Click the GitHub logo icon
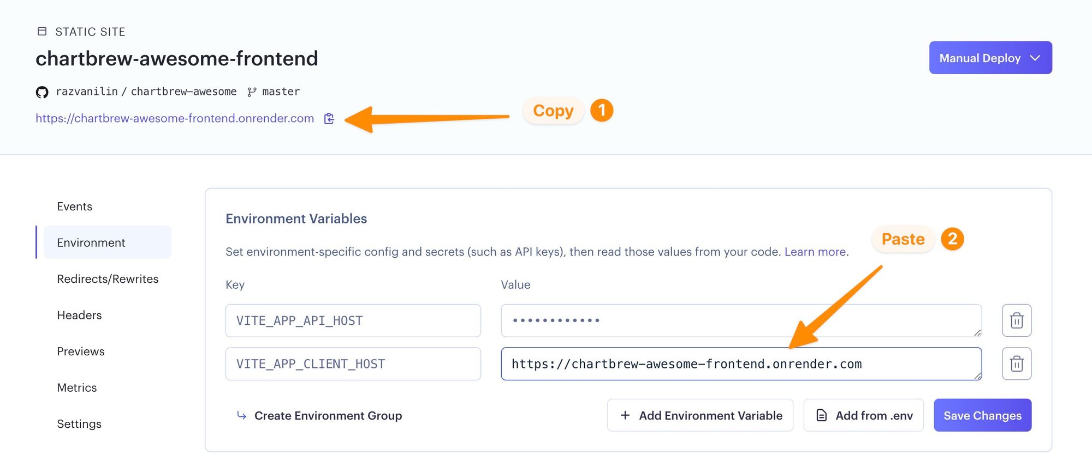1092x467 pixels. tap(42, 92)
